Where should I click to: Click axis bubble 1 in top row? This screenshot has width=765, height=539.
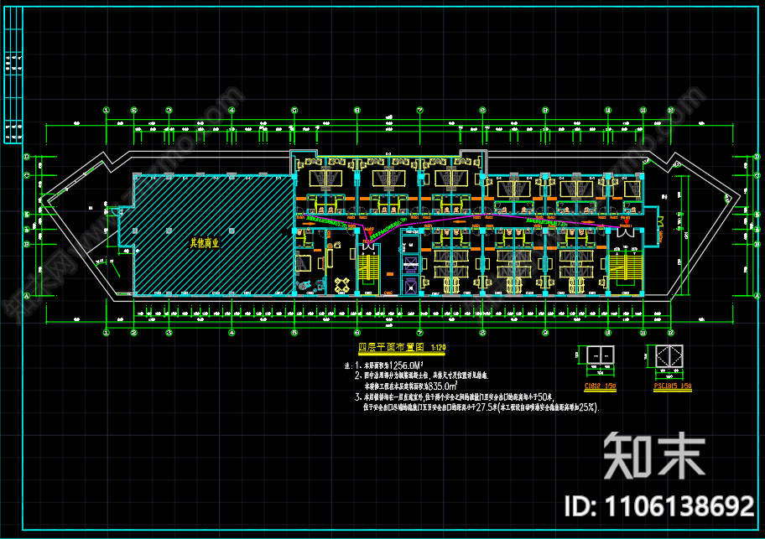click(107, 111)
